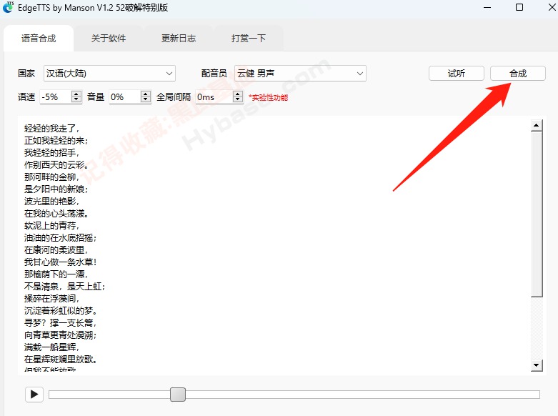Increase 音量 volume with up arrow
This screenshot has height=416, width=558.
point(146,94)
